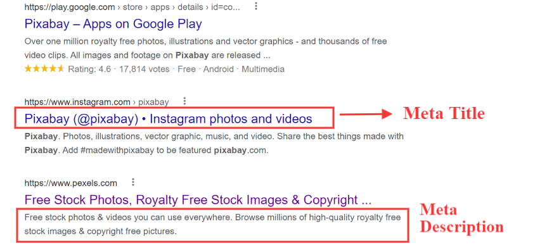Viewport: 535px width, 250px height.
Task: Click the red arrow pointing to Meta Title
Action: (366, 114)
